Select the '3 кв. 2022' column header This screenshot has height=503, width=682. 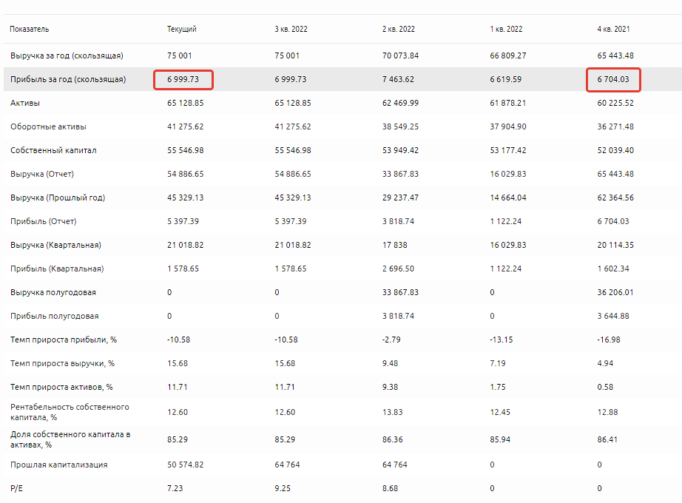click(291, 29)
